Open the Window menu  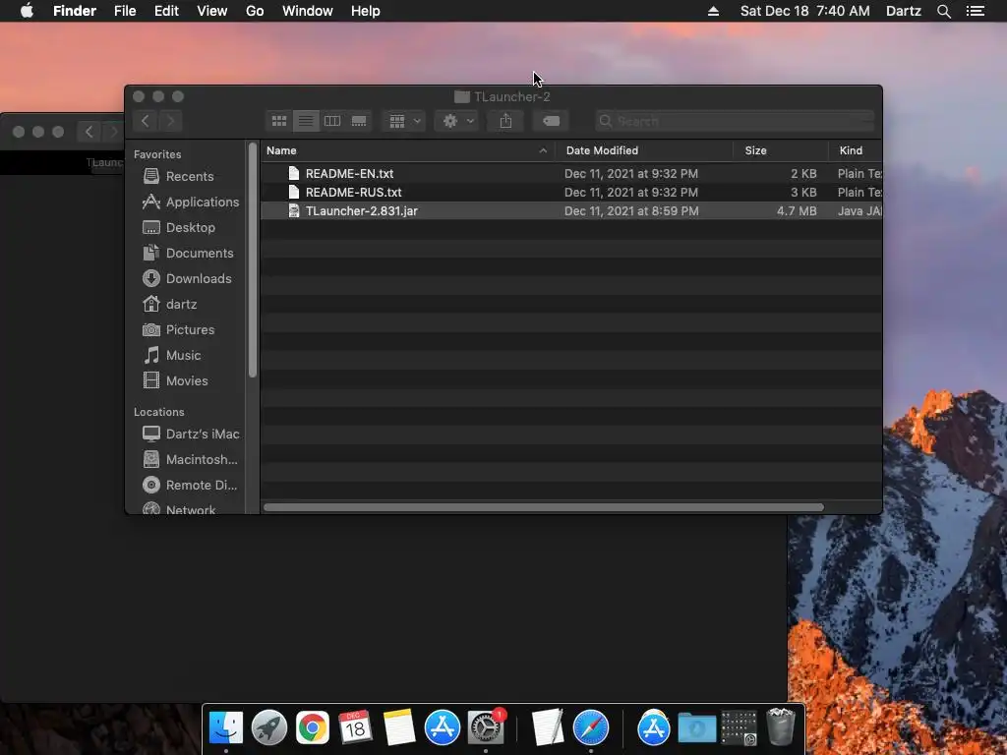(x=308, y=11)
